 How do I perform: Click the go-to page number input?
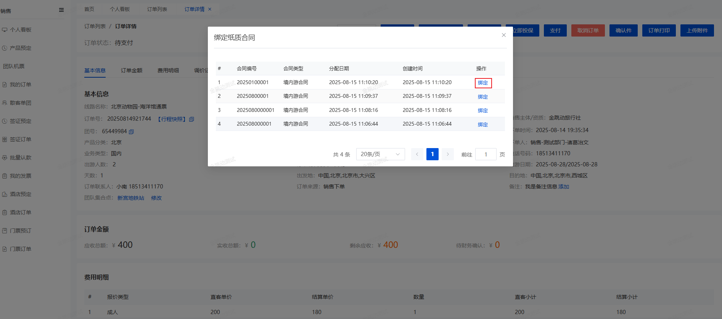486,154
